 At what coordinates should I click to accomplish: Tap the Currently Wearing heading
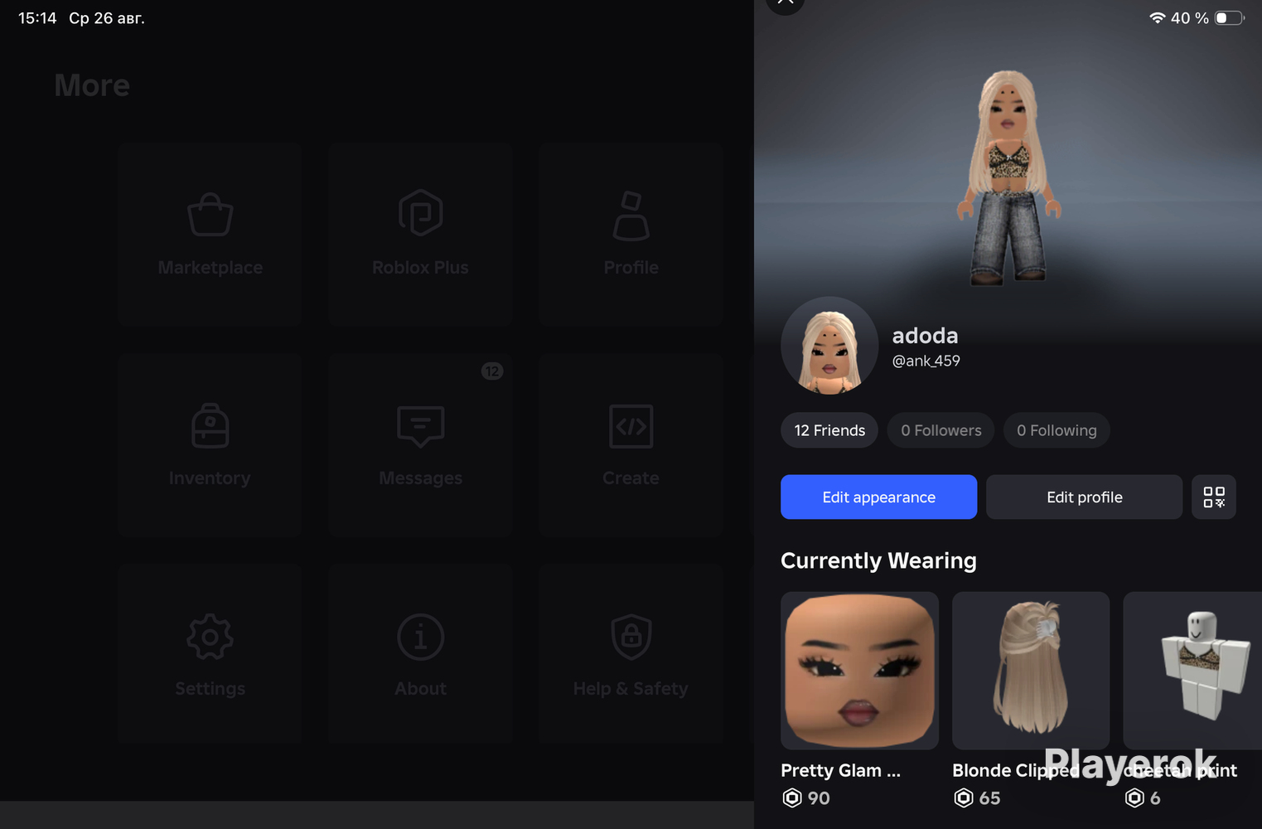[x=879, y=561]
